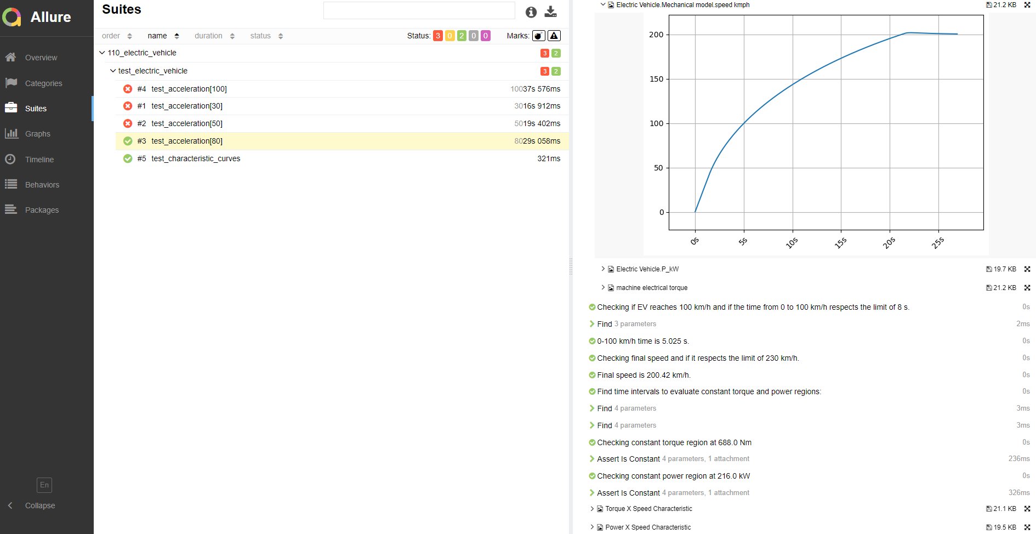Open the Timeline view
The width and height of the screenshot is (1036, 534).
(39, 160)
